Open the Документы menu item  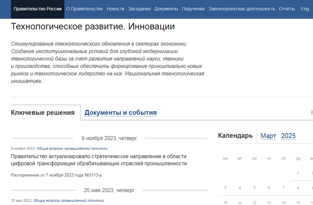pyautogui.click(x=166, y=9)
